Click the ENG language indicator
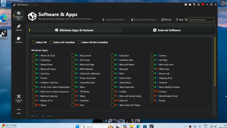227x128 pixels. [x=206, y=126]
